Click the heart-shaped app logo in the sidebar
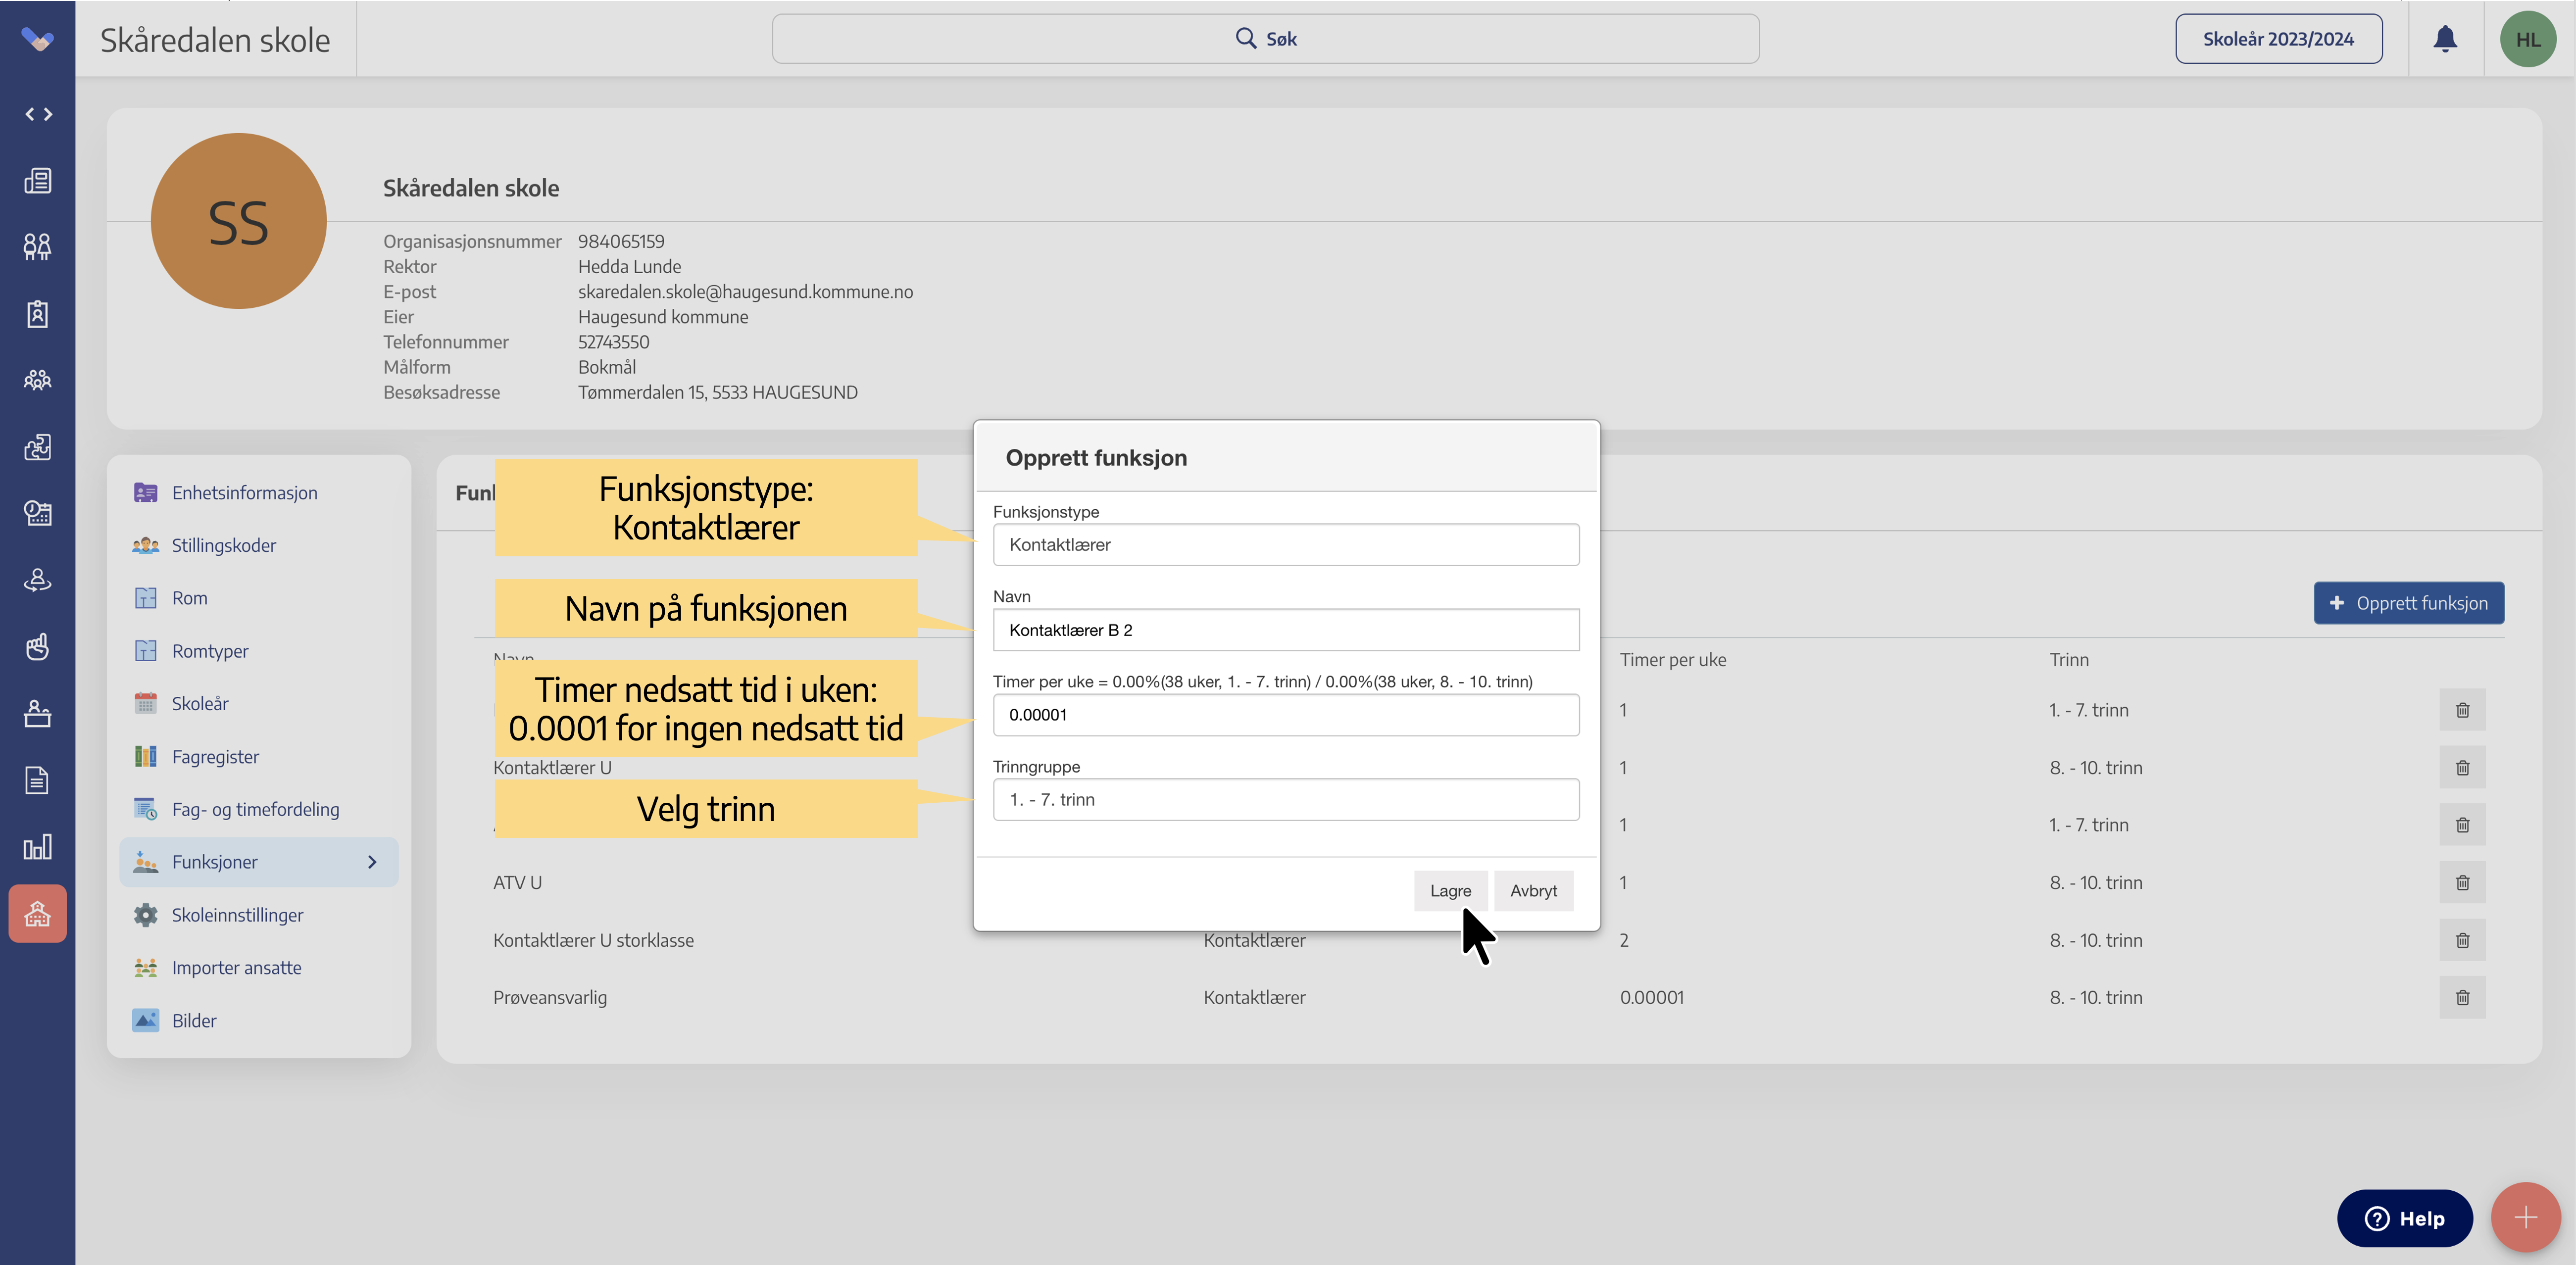The width and height of the screenshot is (2576, 1265). (x=37, y=40)
